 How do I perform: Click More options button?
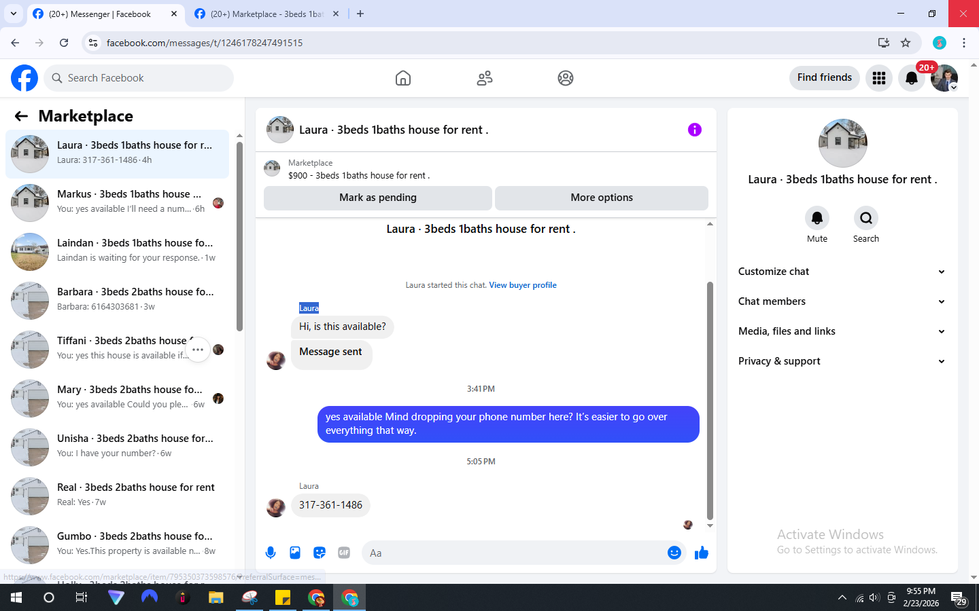602,198
